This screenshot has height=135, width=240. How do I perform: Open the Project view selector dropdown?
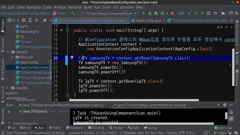coord(13,20)
